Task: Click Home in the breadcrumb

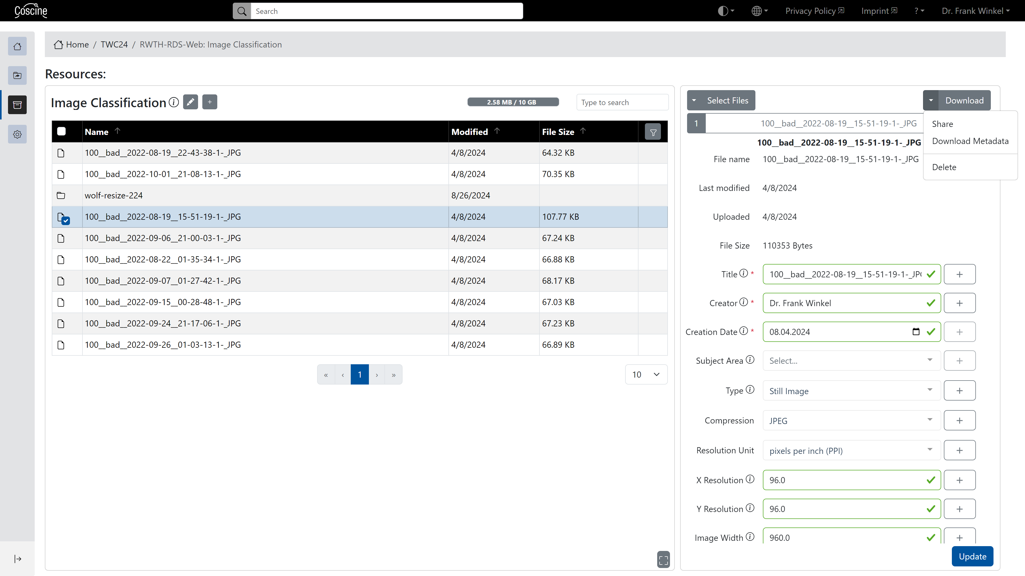Action: (71, 45)
